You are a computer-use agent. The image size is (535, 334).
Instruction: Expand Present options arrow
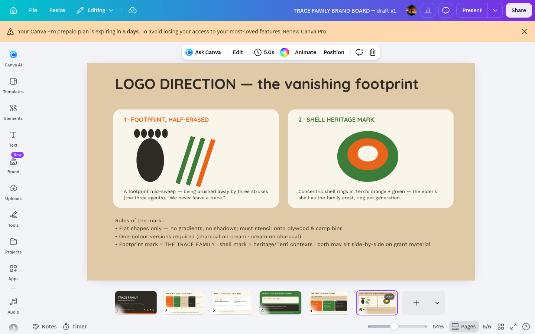point(495,10)
